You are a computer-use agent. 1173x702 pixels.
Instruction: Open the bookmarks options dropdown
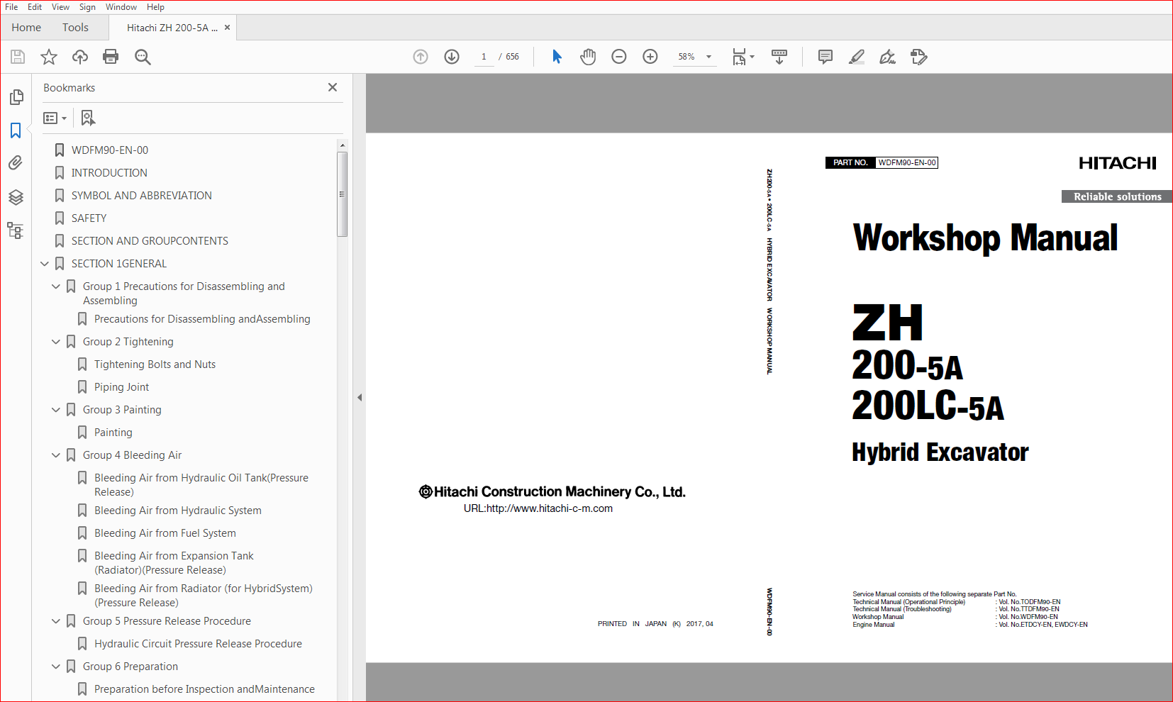click(x=55, y=118)
